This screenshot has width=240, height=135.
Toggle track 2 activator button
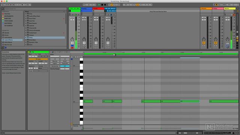pos(84,43)
